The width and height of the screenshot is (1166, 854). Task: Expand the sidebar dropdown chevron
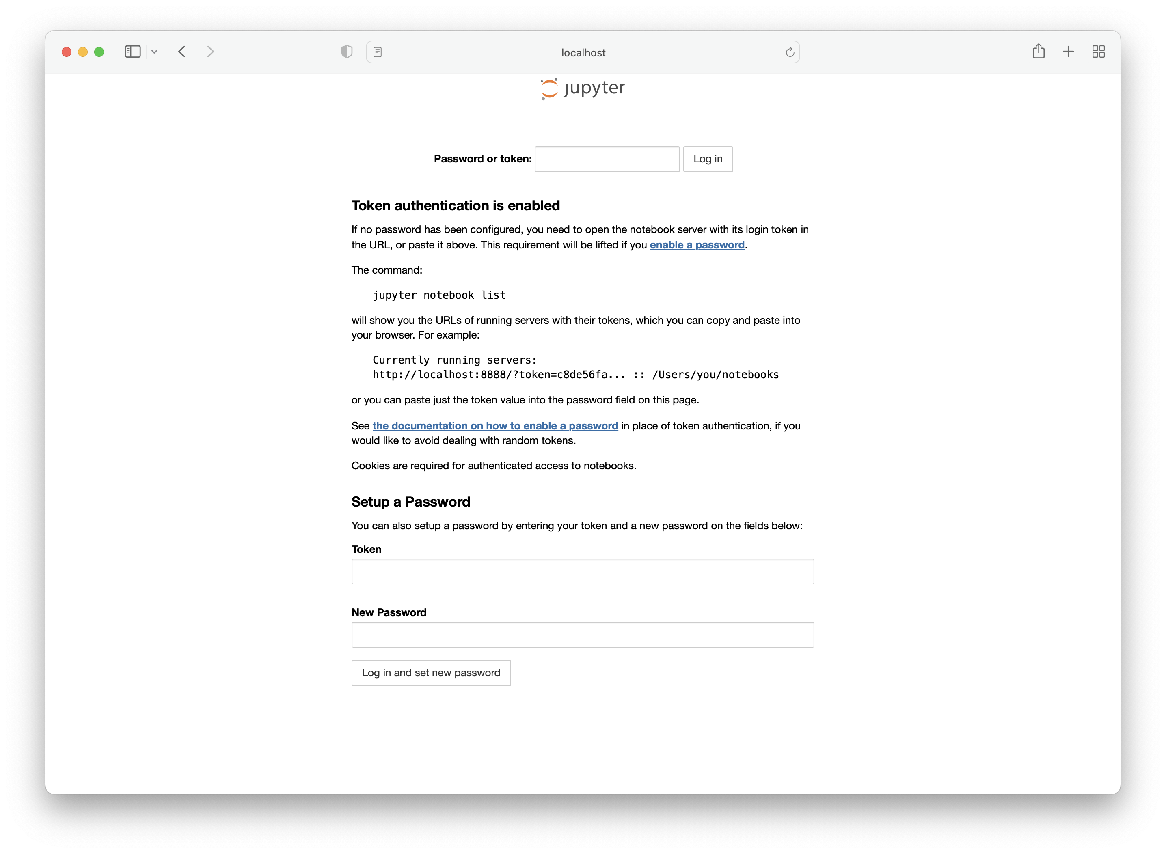[154, 52]
